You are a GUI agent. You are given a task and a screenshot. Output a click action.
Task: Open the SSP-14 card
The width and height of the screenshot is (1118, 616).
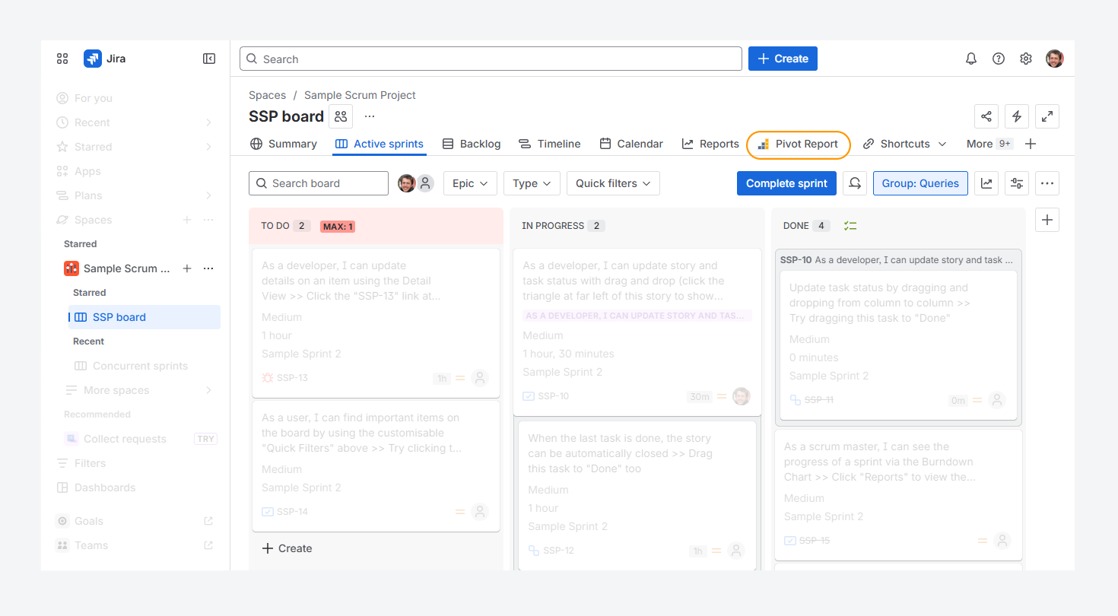376,466
